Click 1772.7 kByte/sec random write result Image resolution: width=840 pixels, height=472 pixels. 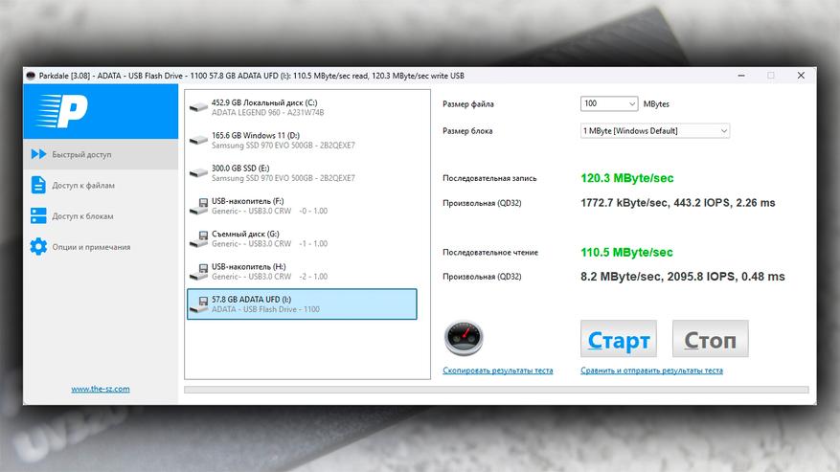pyautogui.click(x=678, y=203)
